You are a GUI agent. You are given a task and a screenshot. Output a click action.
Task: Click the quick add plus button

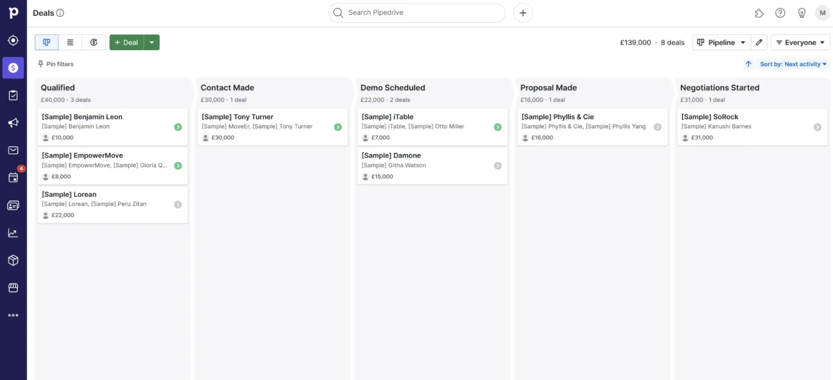point(523,13)
